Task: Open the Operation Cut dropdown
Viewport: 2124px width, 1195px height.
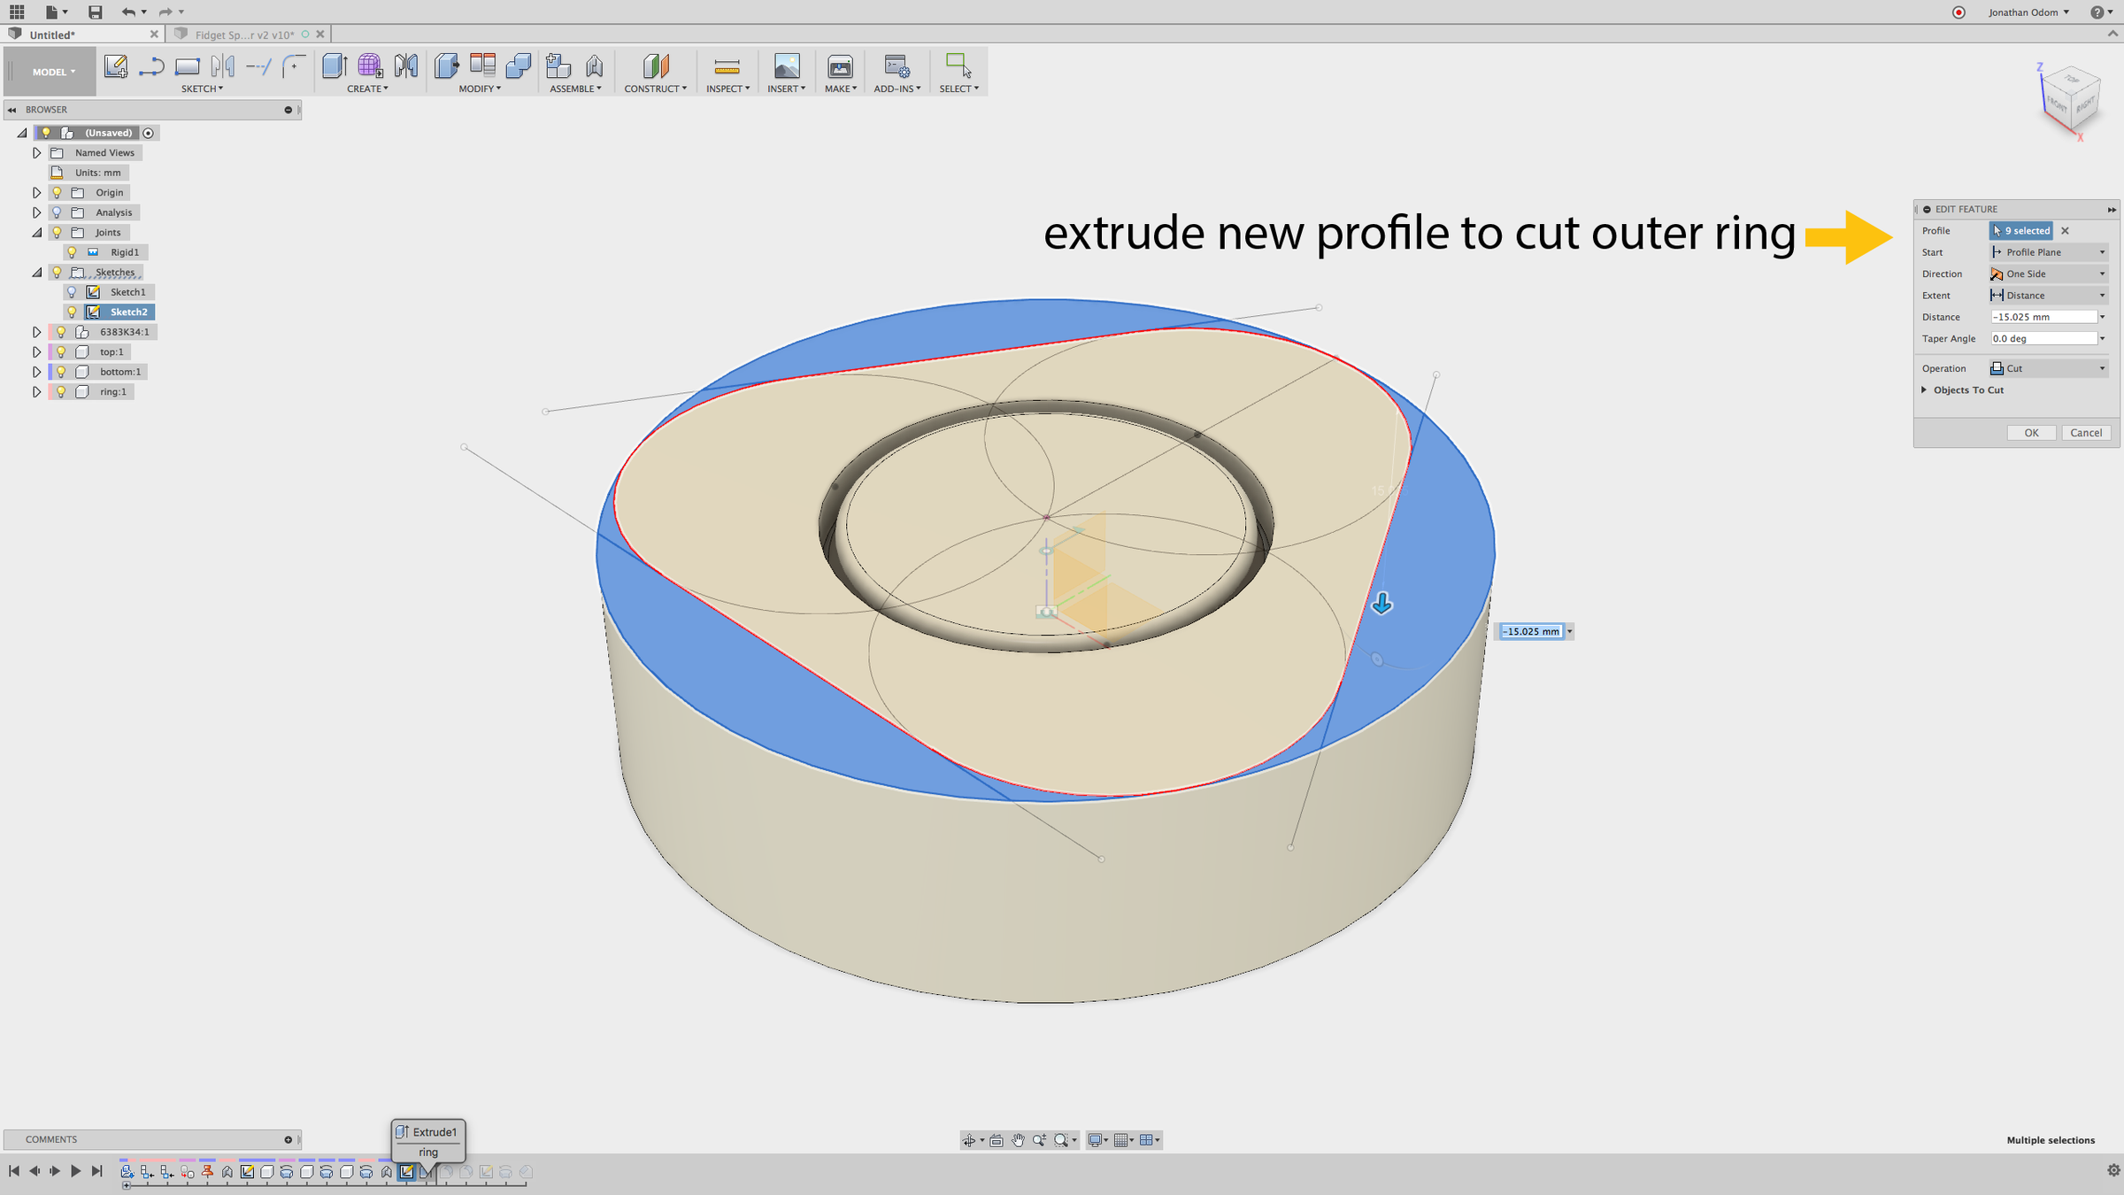Action: [x=2048, y=368]
